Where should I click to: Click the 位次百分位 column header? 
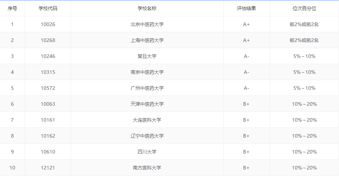(304, 8)
